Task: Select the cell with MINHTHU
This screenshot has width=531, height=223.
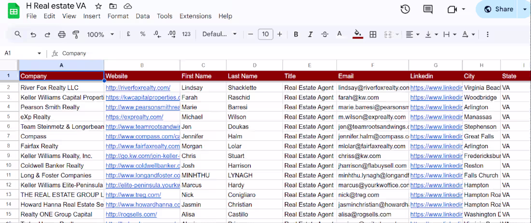Action: coord(203,175)
